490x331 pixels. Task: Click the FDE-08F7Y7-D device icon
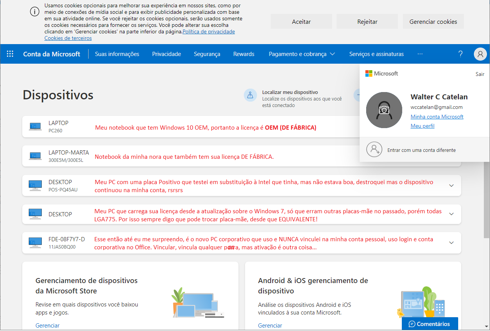click(35, 243)
